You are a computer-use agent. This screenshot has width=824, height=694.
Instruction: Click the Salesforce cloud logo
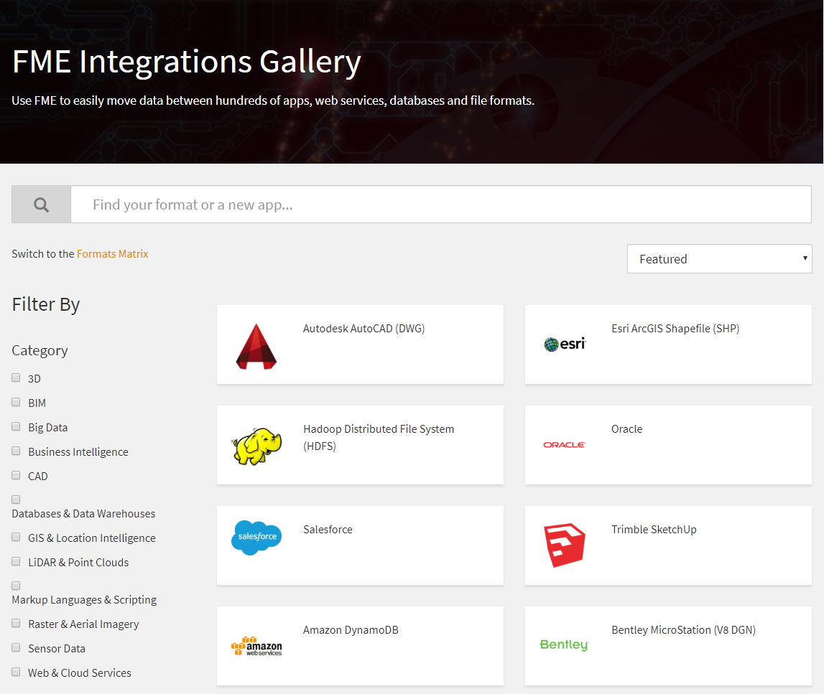pyautogui.click(x=256, y=537)
